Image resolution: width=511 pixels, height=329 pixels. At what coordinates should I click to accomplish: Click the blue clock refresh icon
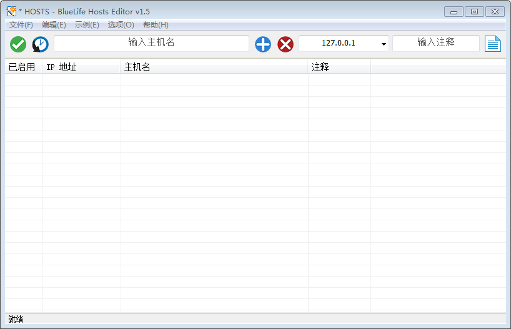[x=41, y=44]
